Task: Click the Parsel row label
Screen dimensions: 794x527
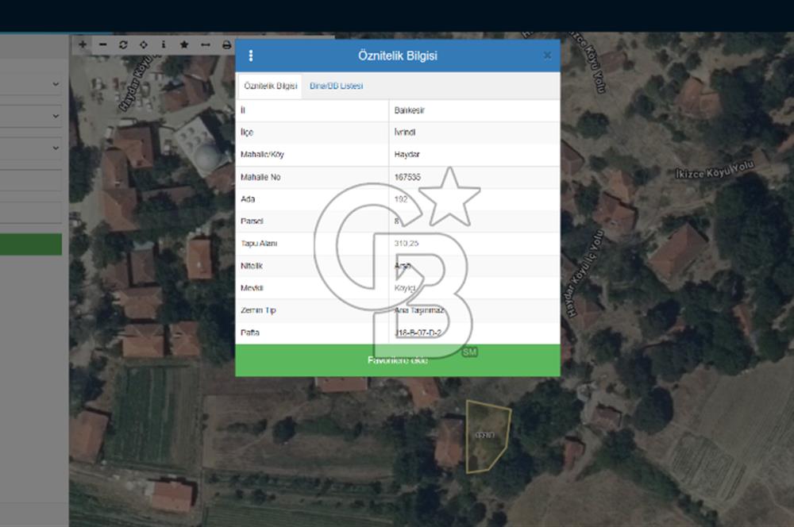Action: tap(252, 221)
